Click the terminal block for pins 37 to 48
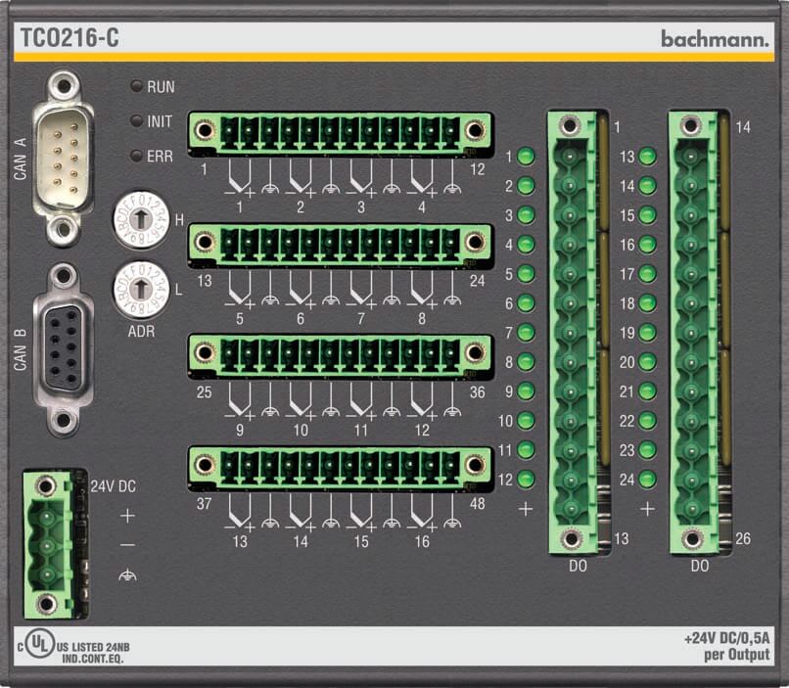The width and height of the screenshot is (789, 688). [x=340, y=467]
